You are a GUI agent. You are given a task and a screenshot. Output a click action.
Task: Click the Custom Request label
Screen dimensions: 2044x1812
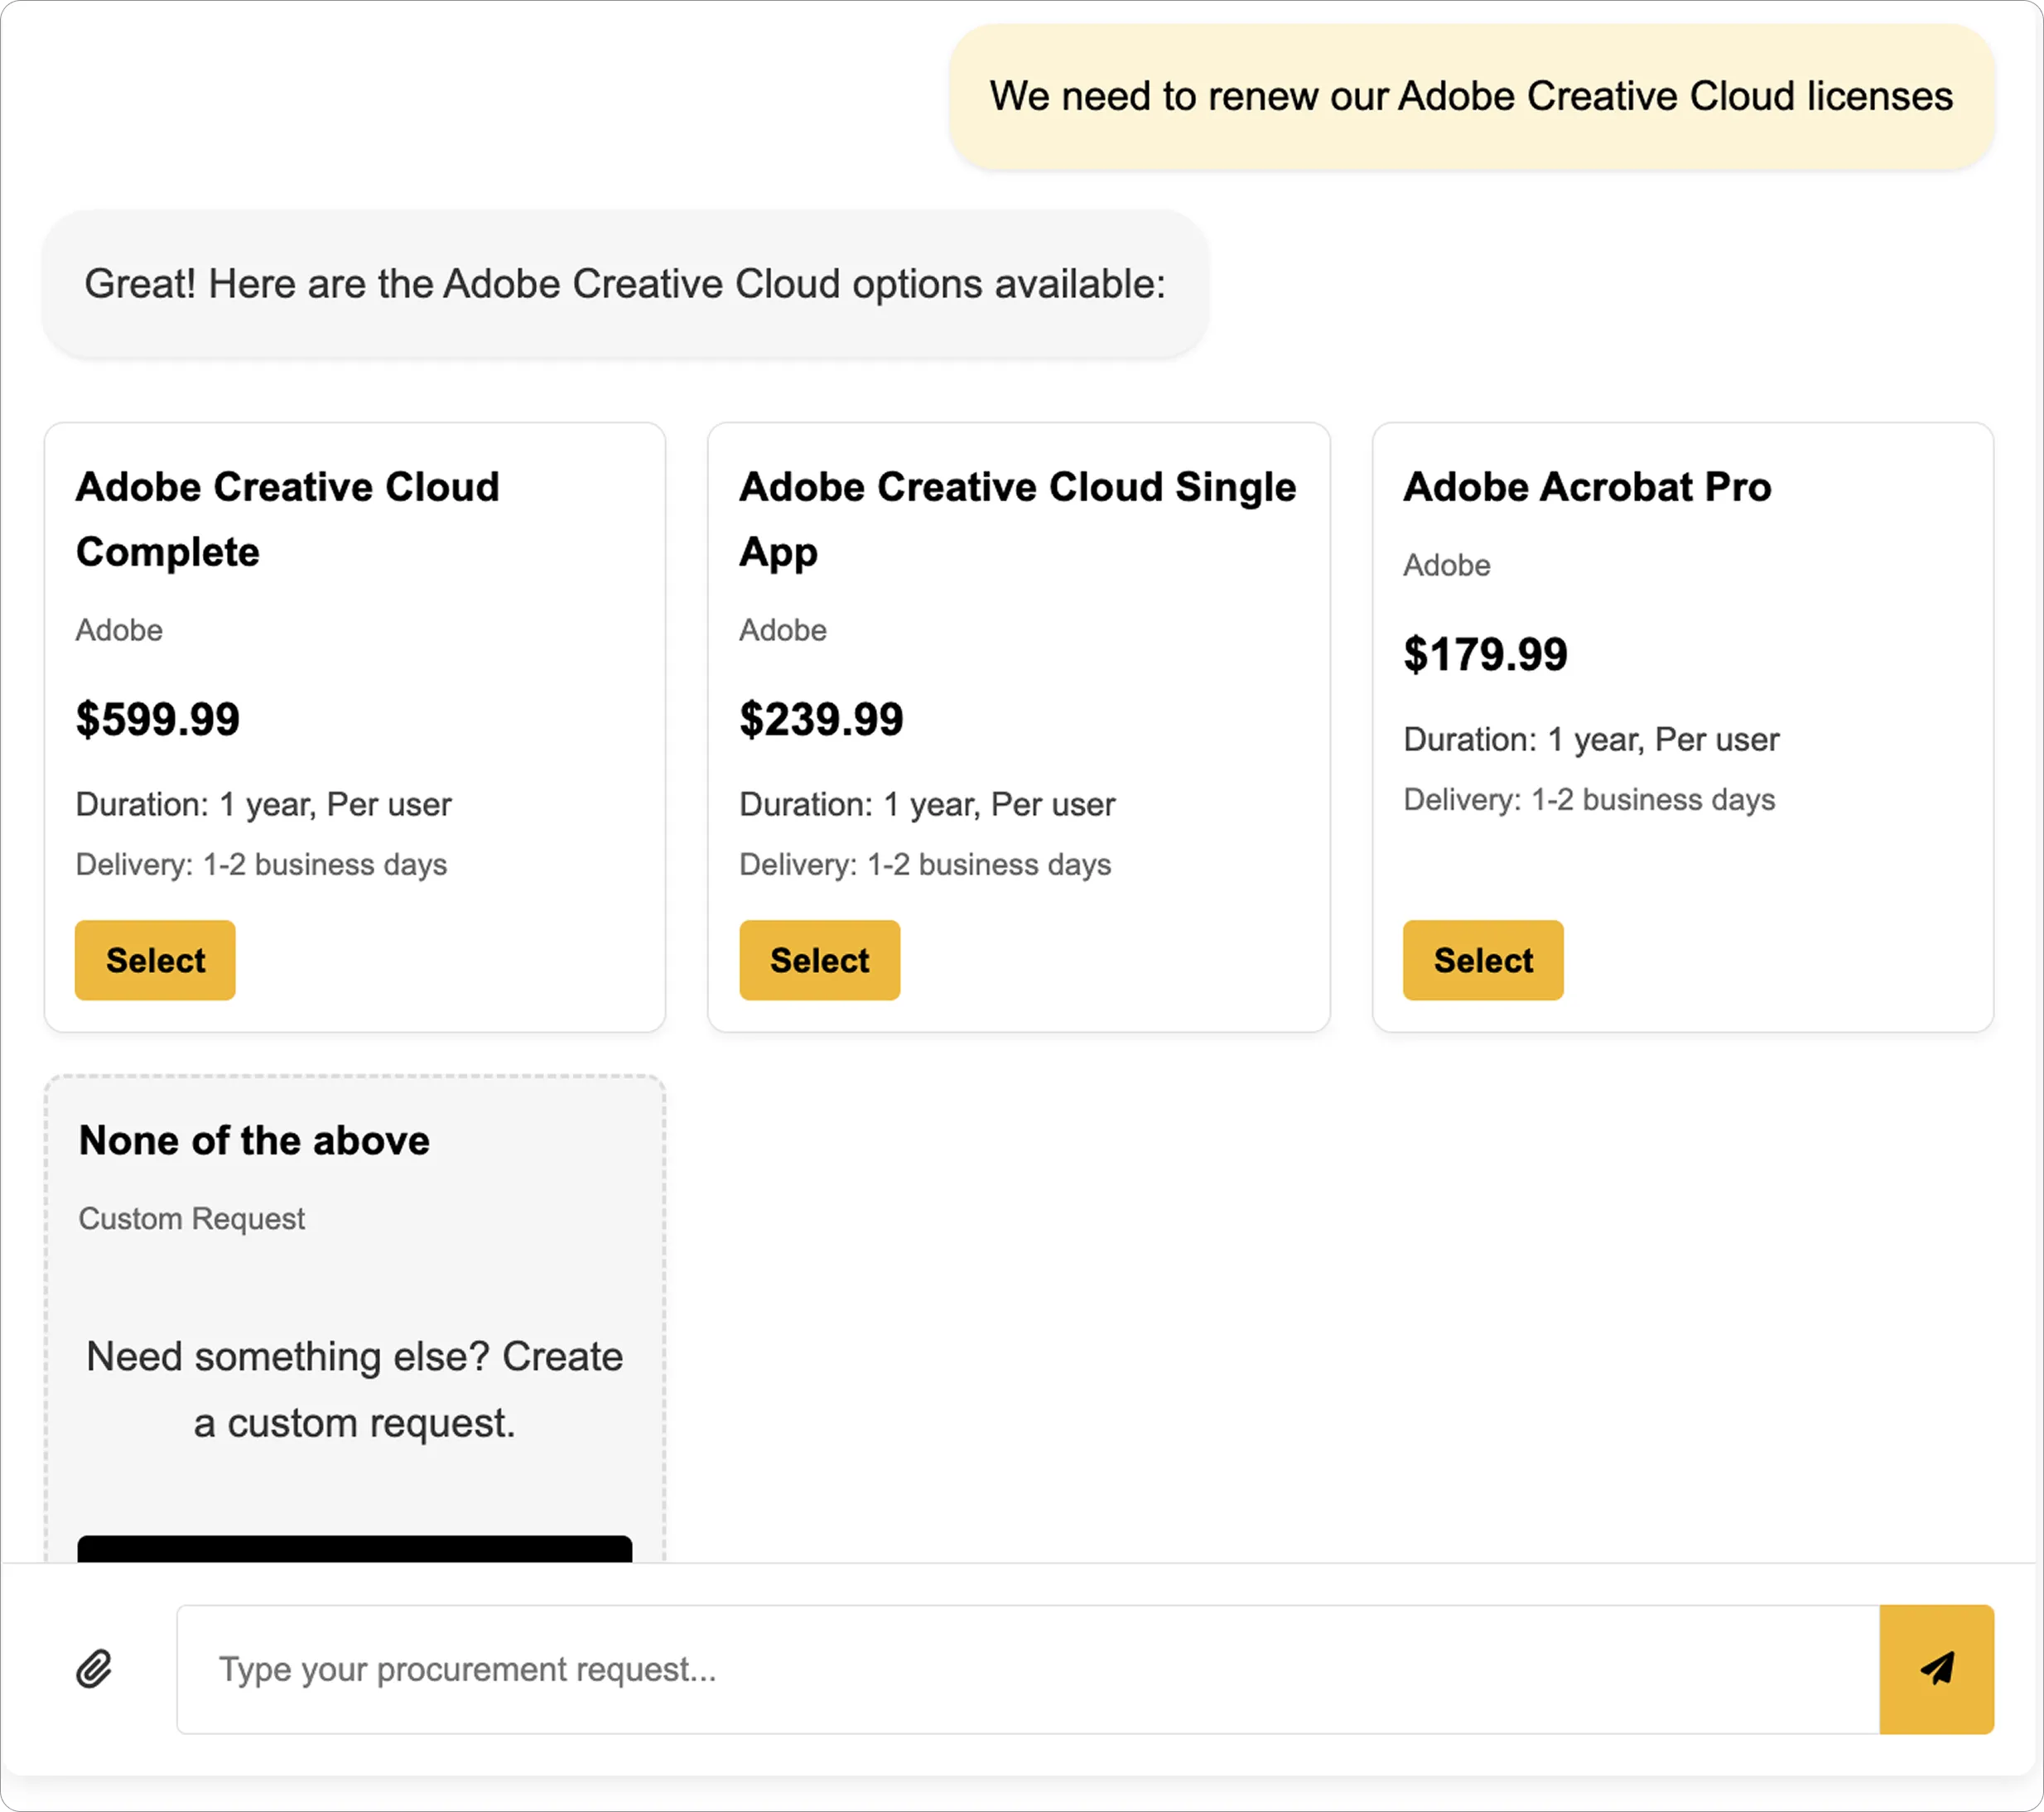(192, 1218)
